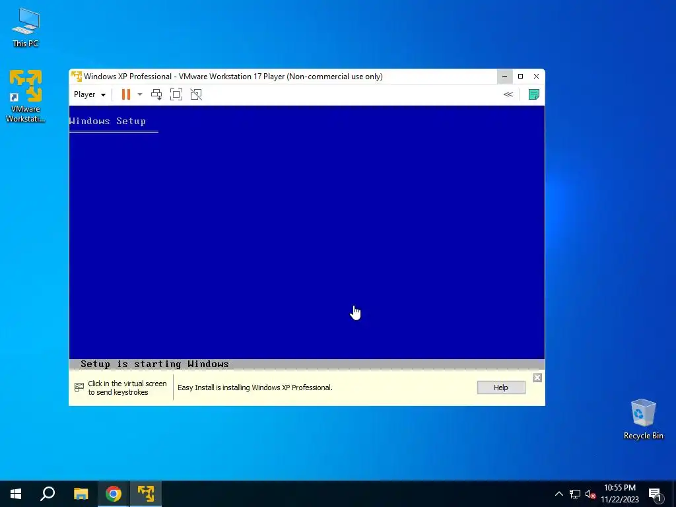Show hidden system tray icons
Viewport: 676px width, 507px height.
558,494
